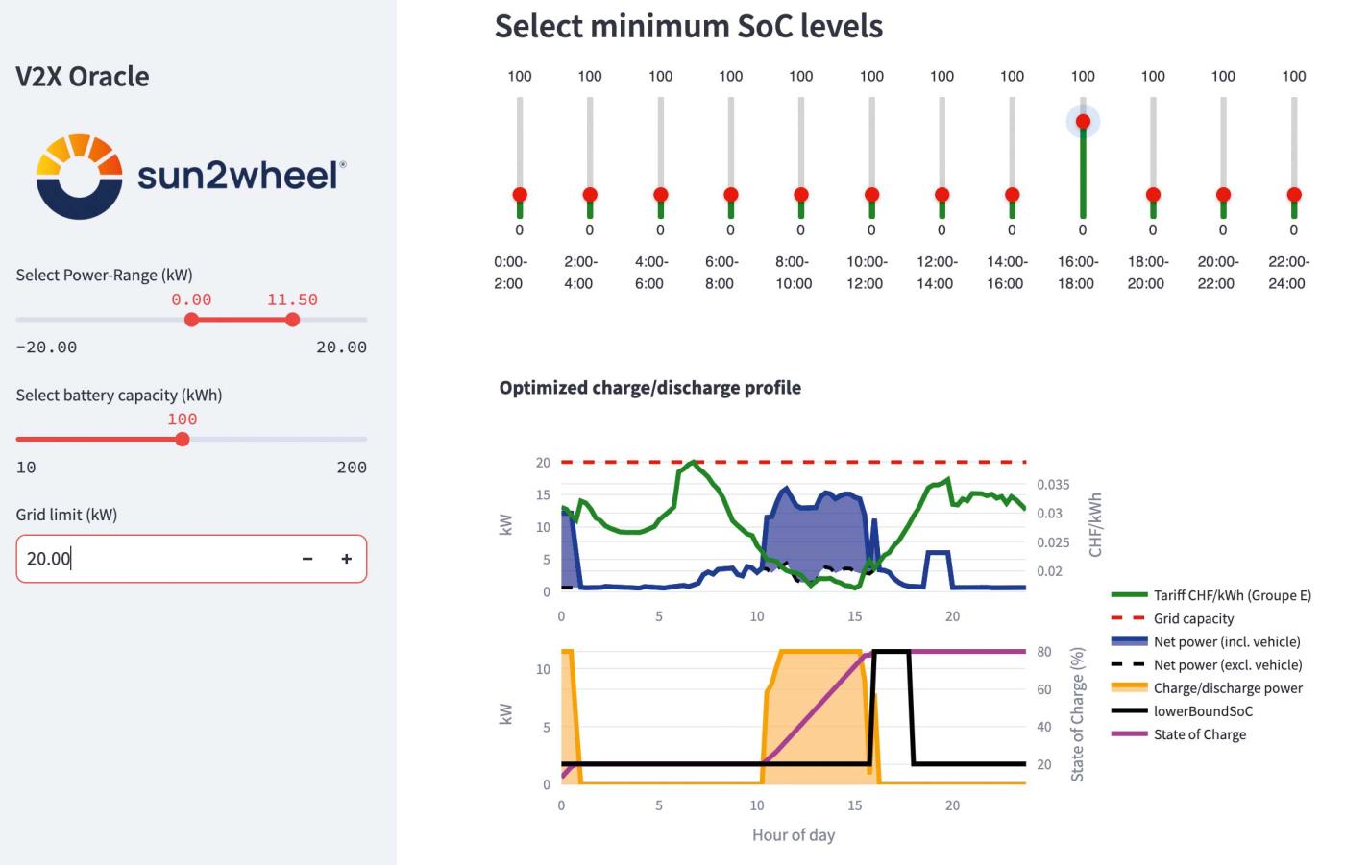This screenshot has height=865, width=1345.
Task: Hide Net power (incl. vehicle) trace
Action: click(x=1226, y=642)
